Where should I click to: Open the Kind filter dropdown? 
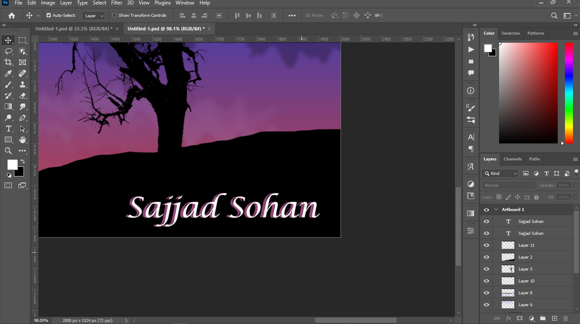click(x=500, y=174)
